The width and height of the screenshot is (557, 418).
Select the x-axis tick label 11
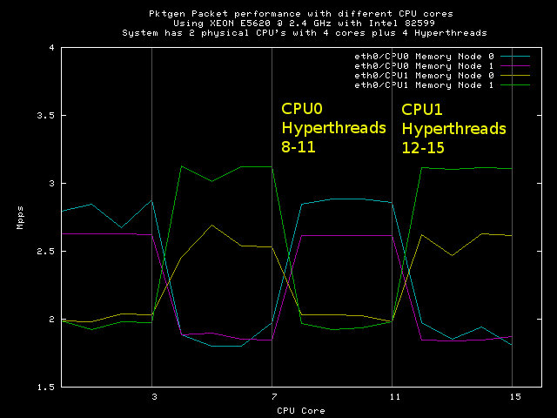pyautogui.click(x=393, y=396)
